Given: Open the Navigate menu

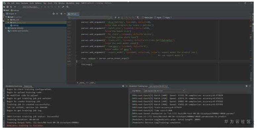Looking at the screenshot, I should tap(24, 3).
